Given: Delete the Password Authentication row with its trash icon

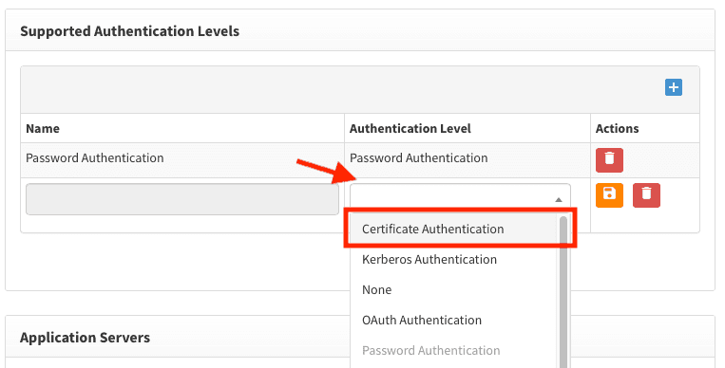Looking at the screenshot, I should (609, 159).
